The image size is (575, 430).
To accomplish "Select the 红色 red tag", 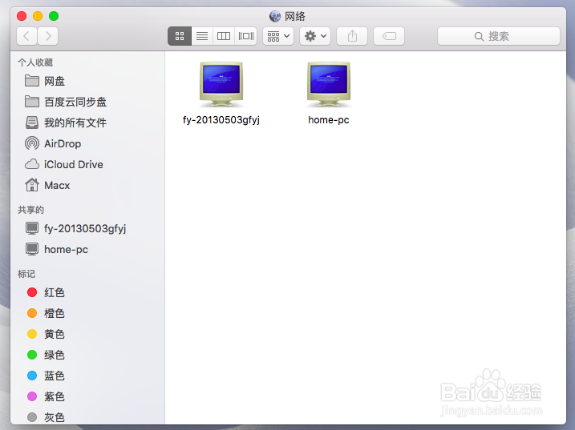I will pyautogui.click(x=87, y=292).
